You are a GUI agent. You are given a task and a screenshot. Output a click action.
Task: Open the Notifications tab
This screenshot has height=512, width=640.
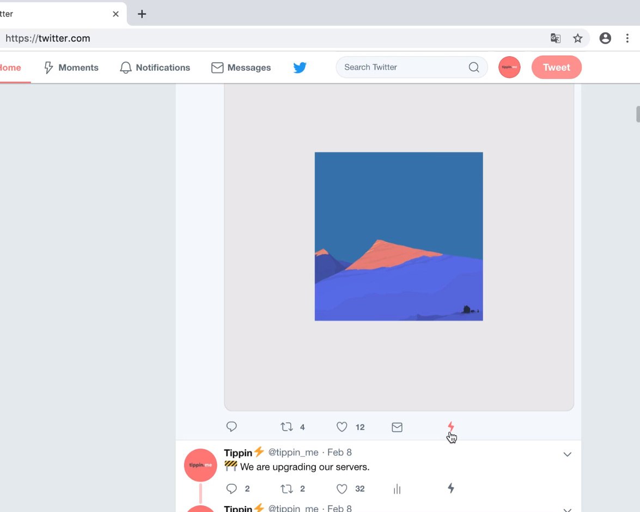coord(155,68)
